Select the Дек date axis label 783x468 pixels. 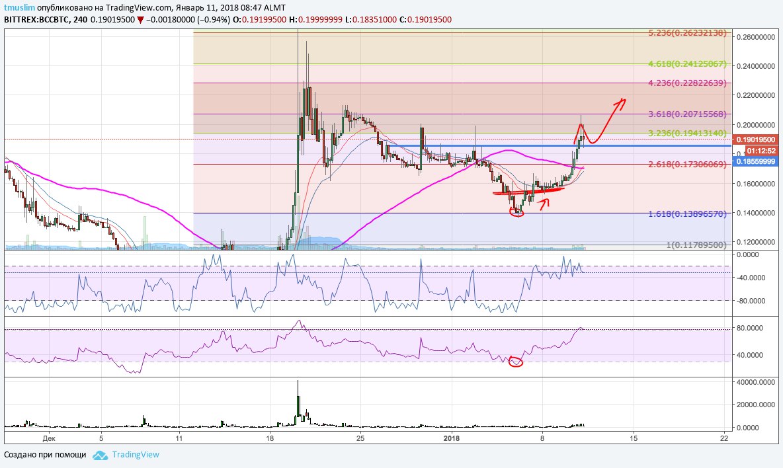click(49, 438)
